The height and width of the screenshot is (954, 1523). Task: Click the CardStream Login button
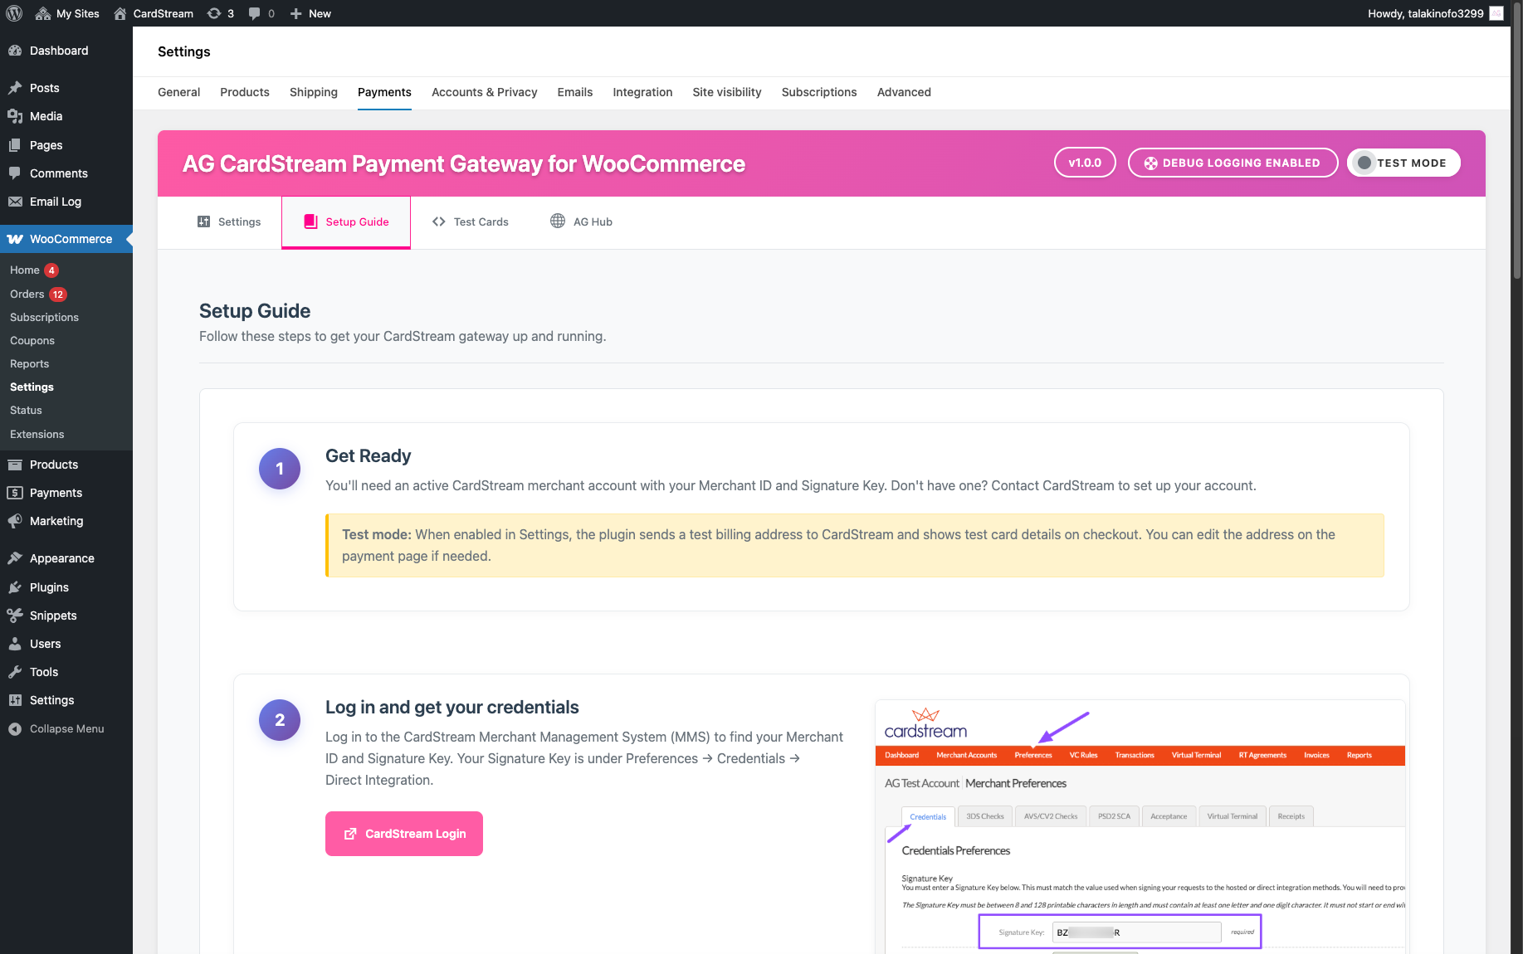[403, 834]
